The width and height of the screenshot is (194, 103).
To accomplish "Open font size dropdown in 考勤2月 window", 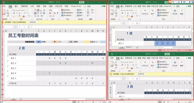I will [31, 10].
